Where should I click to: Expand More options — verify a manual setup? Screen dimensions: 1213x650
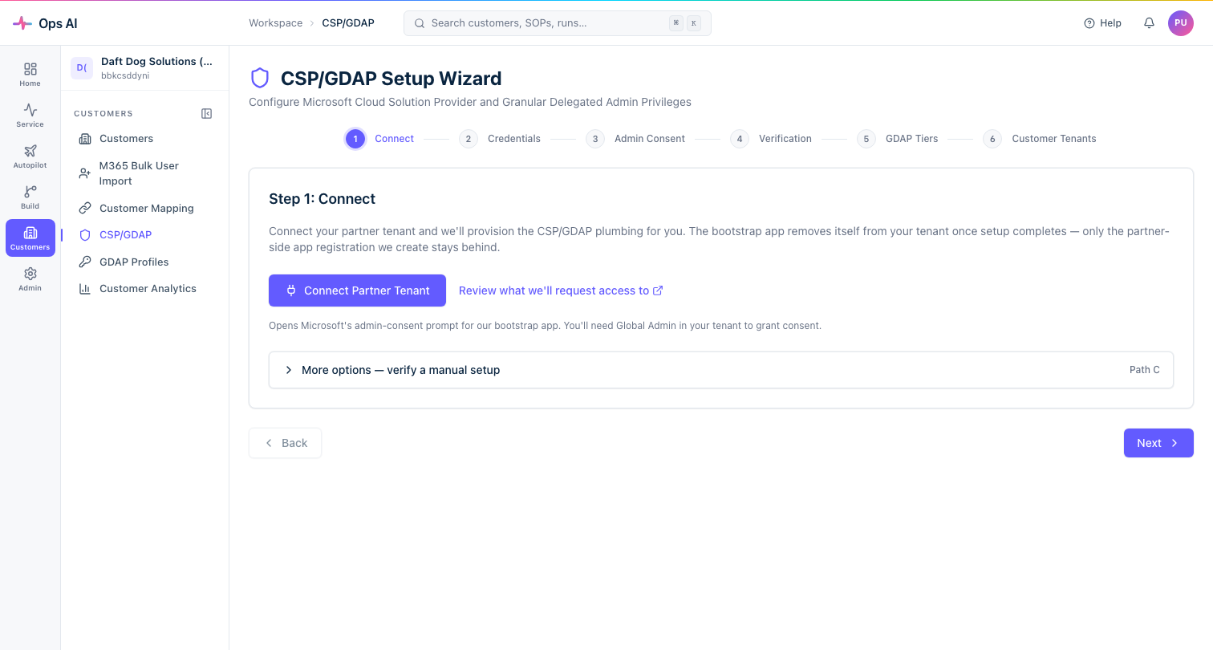click(721, 370)
